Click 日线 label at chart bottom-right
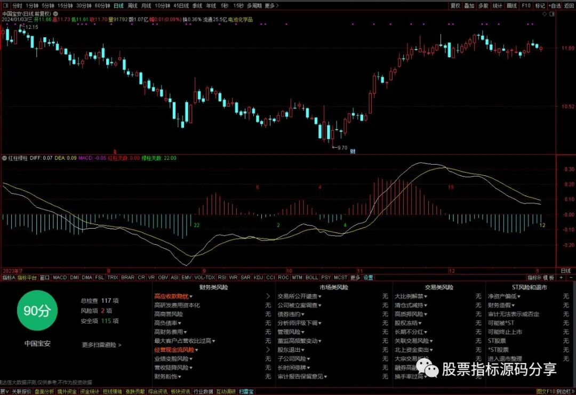576x395 pixels. [566, 271]
